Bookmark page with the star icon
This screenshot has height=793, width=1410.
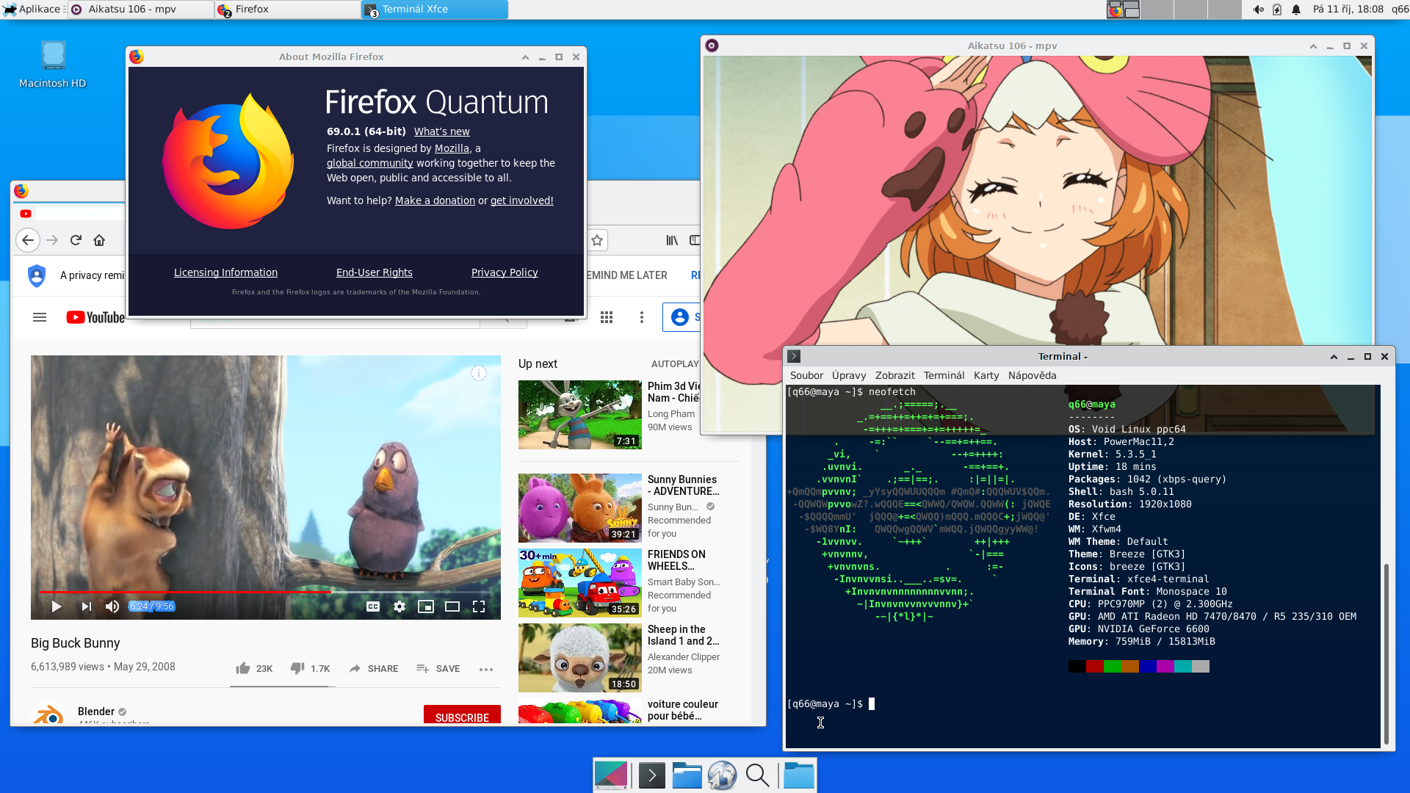pos(597,240)
